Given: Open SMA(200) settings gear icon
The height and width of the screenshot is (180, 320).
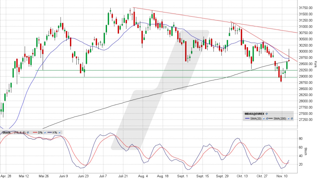Looking at the screenshot, I should (292, 118).
